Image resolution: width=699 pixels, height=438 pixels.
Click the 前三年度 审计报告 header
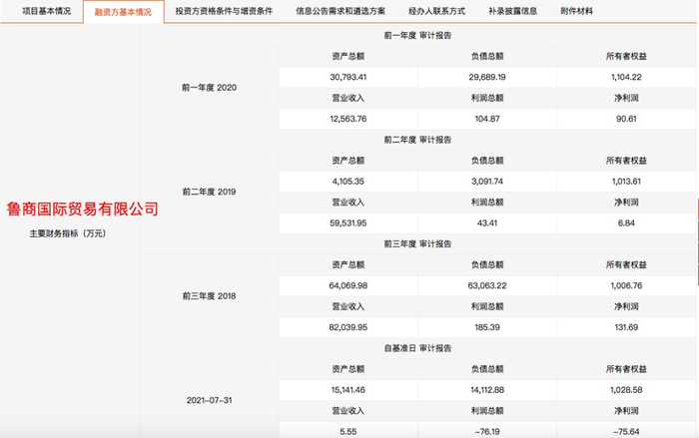click(x=417, y=243)
